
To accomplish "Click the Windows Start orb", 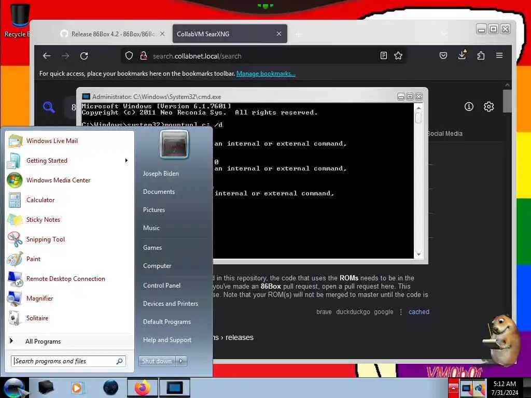I will point(14,388).
